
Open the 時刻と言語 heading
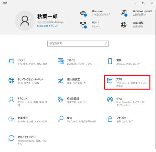(73, 99)
